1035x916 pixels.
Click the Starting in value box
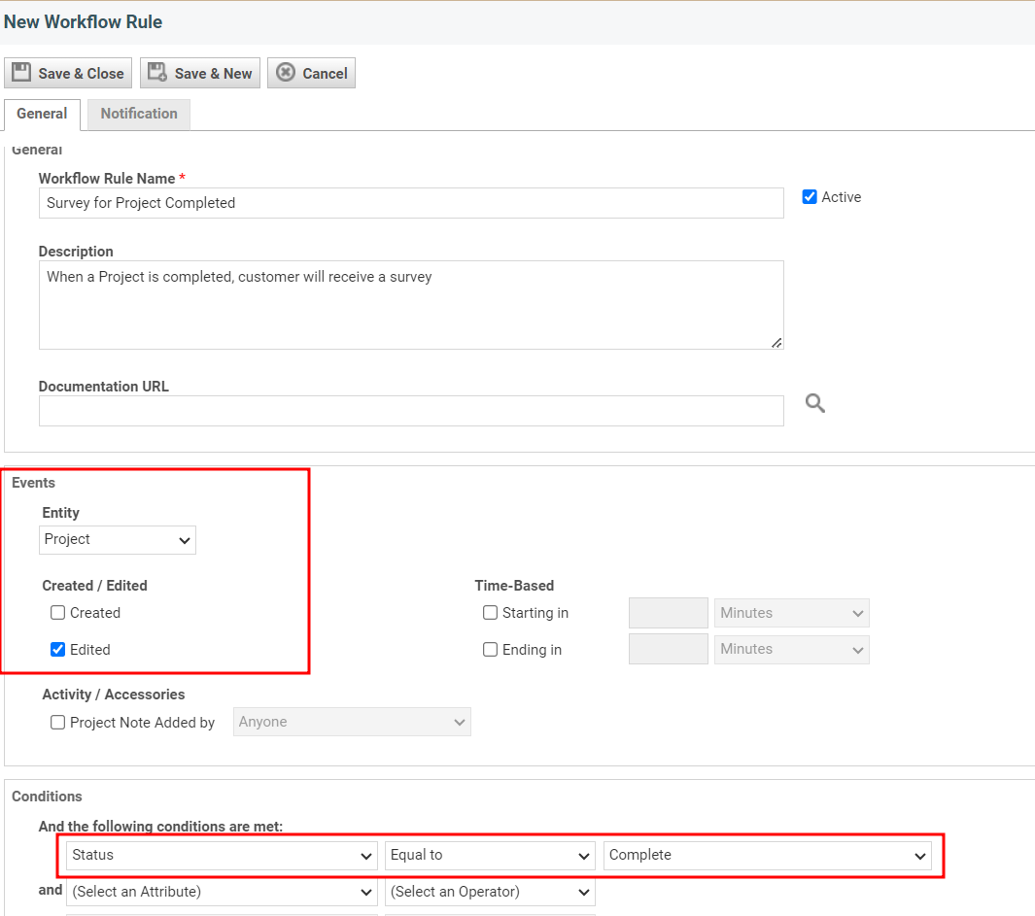pyautogui.click(x=669, y=613)
